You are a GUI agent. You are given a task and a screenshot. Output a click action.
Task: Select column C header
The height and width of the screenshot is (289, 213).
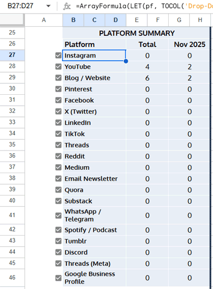pos(94,20)
